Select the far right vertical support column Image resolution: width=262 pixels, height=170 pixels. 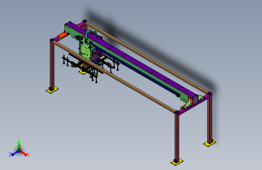pos(209,118)
